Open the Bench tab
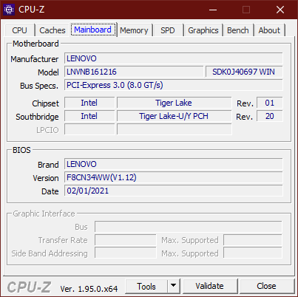Viewport: 298px width, 297px height. (238, 30)
